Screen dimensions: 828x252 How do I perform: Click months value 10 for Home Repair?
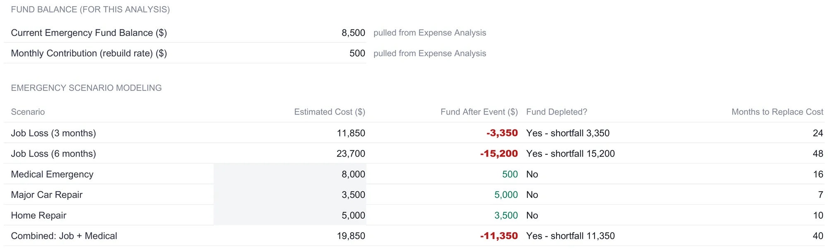pos(818,215)
